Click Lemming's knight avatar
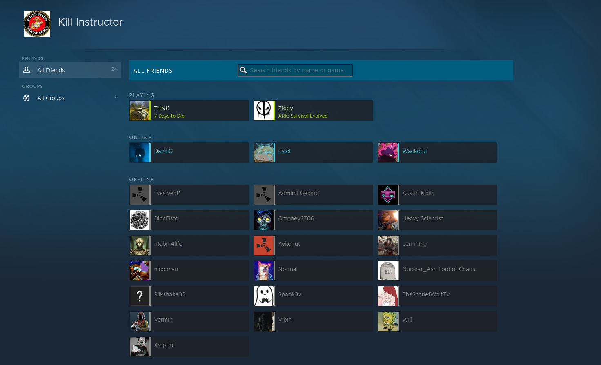The height and width of the screenshot is (365, 601). point(388,245)
